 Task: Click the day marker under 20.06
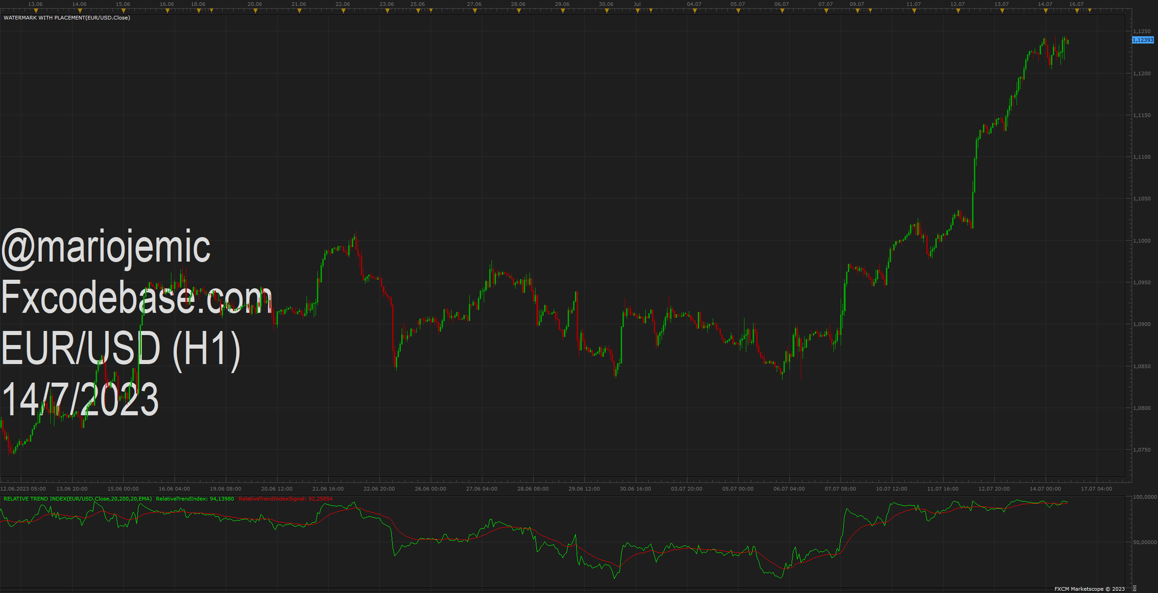coord(255,11)
